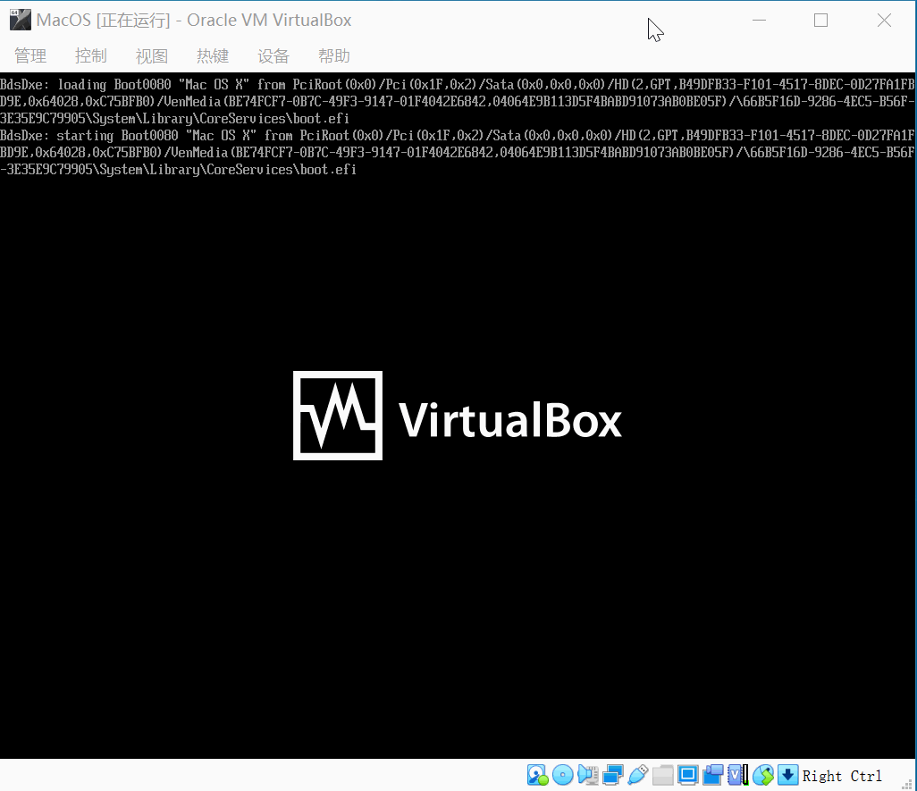Click the optical disc drive status icon
The height and width of the screenshot is (791, 917).
[x=562, y=775]
